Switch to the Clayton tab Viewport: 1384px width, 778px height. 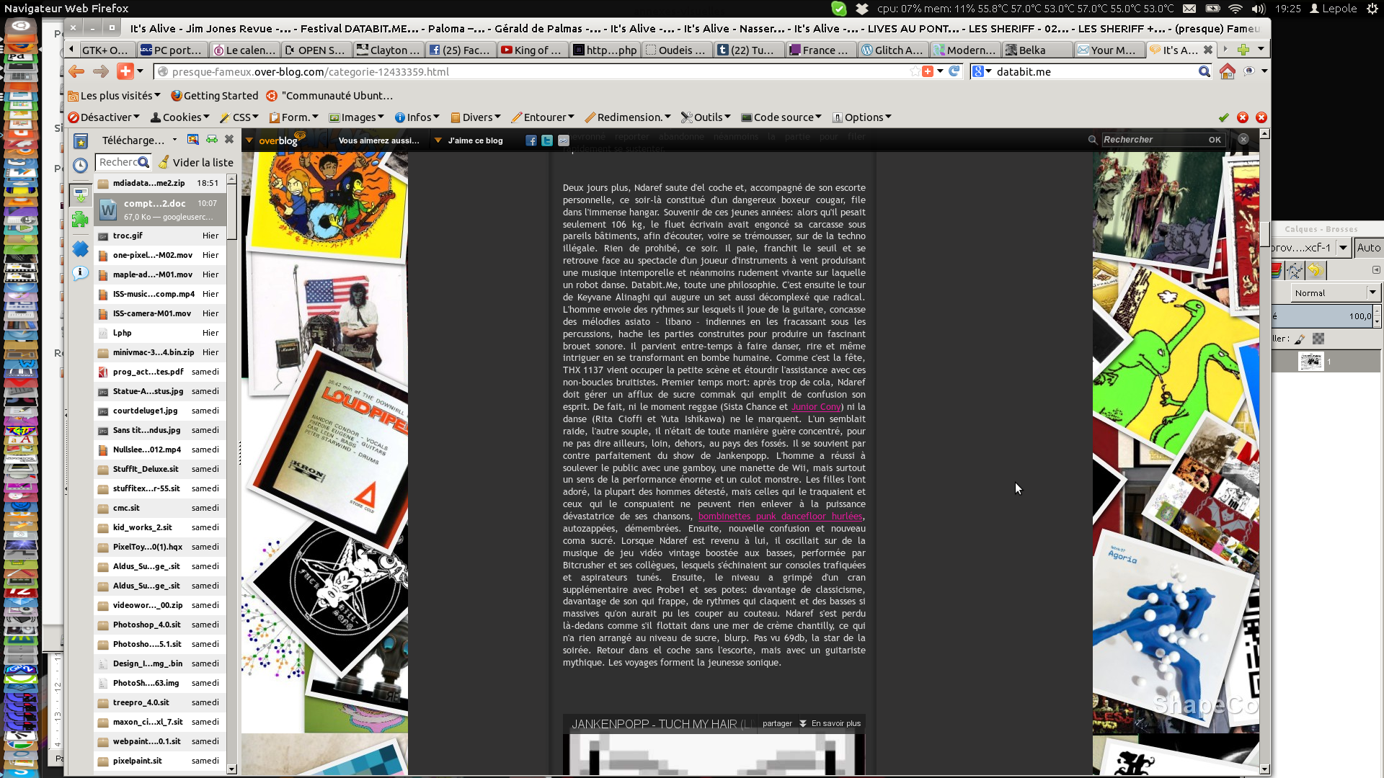[x=388, y=50]
